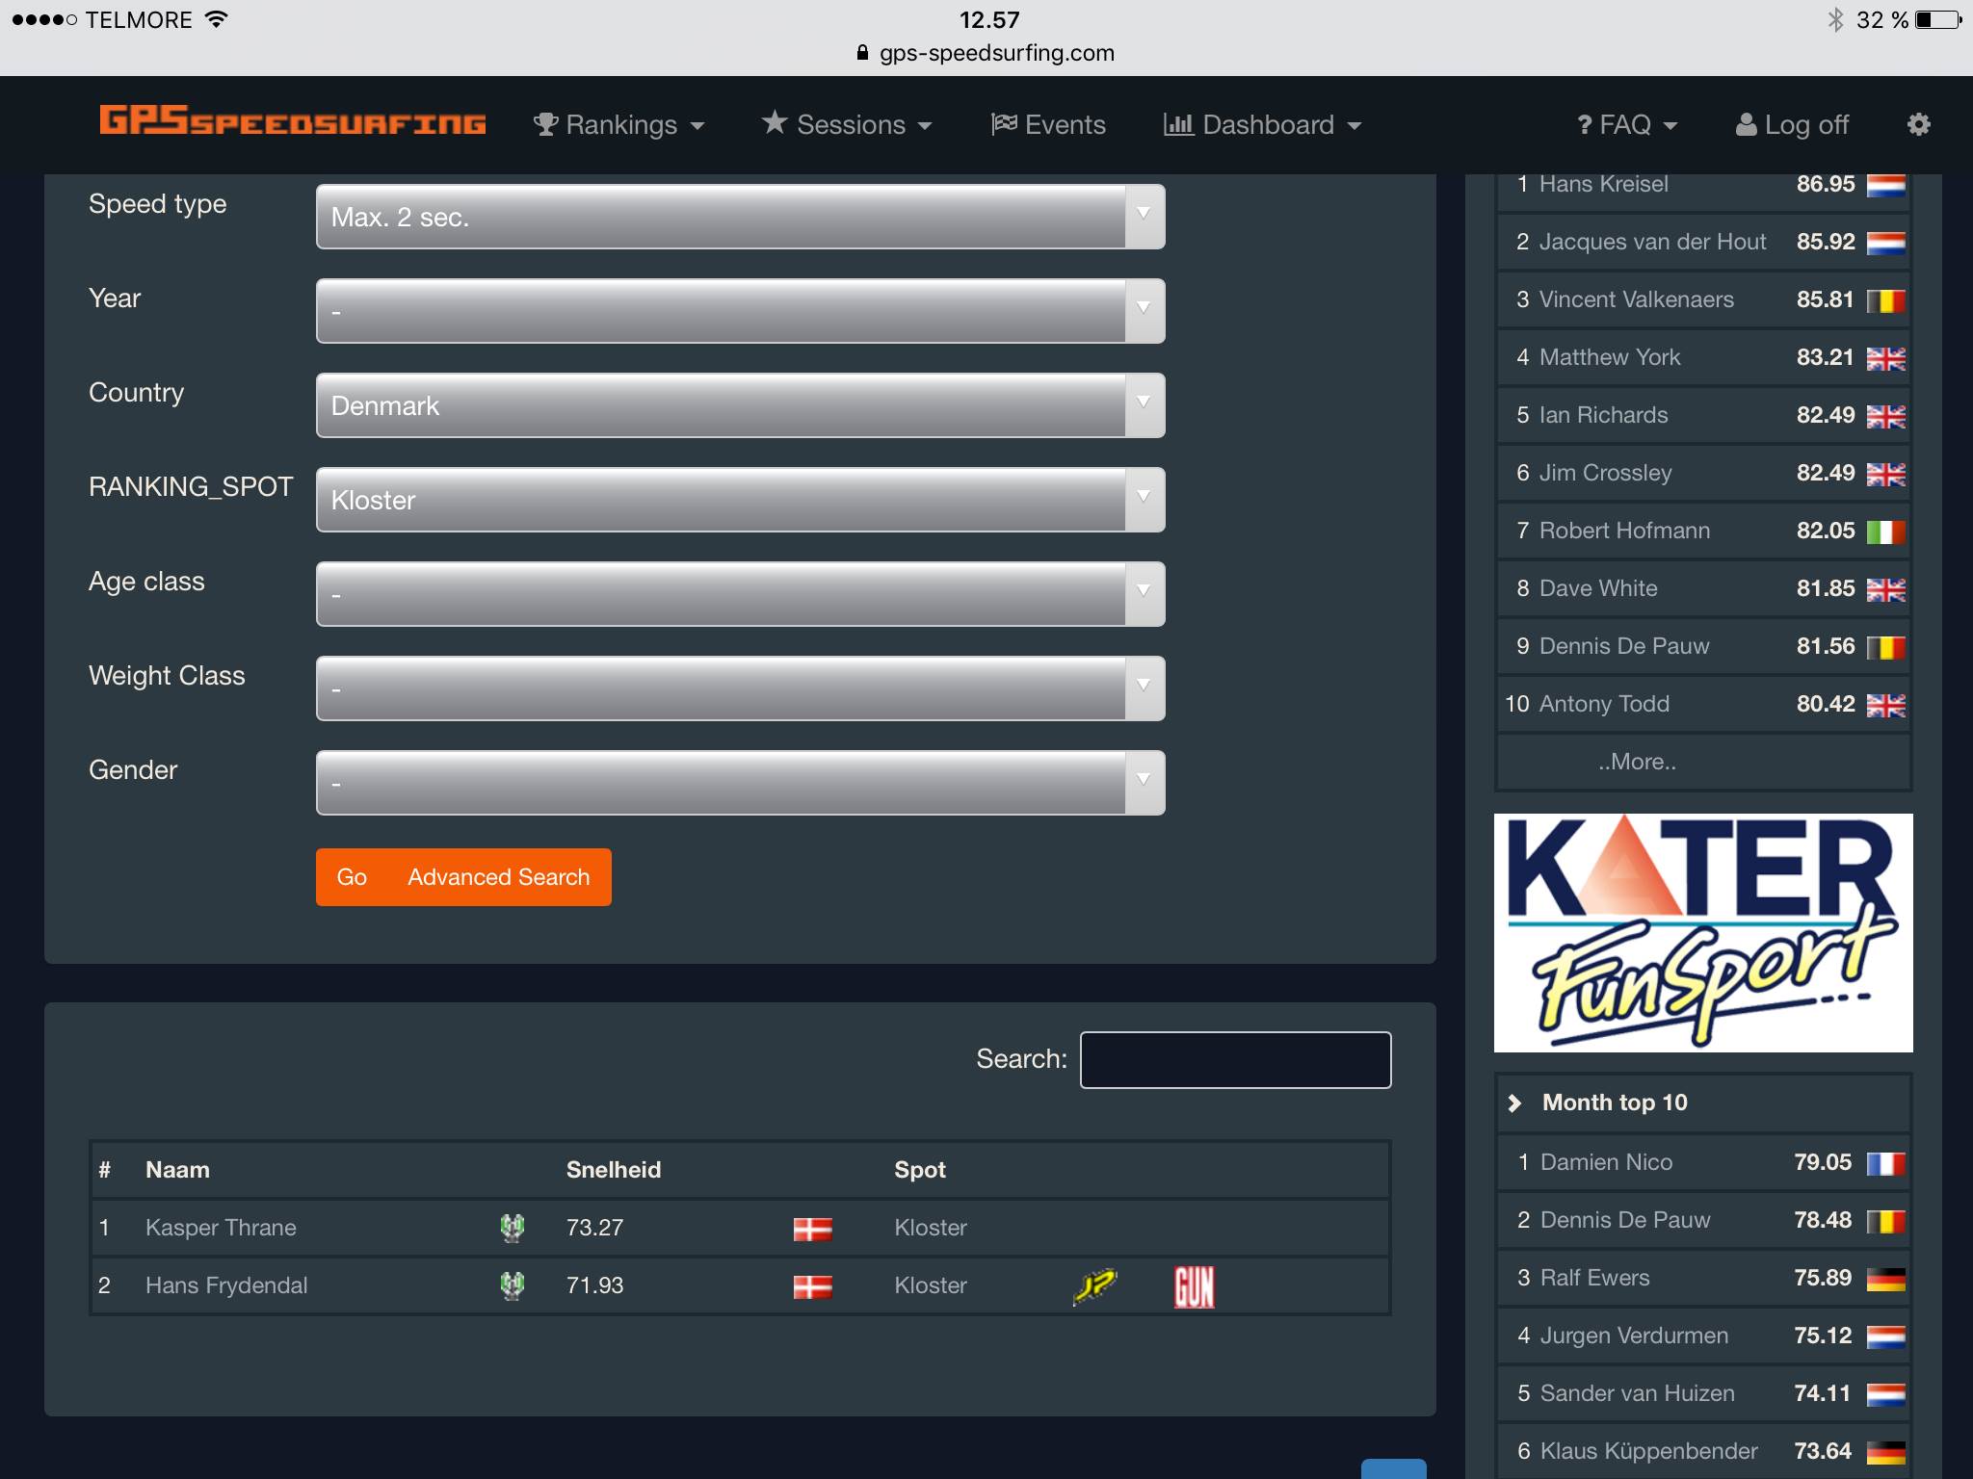Open the Sessions menu
This screenshot has height=1479, width=1973.
point(847,124)
